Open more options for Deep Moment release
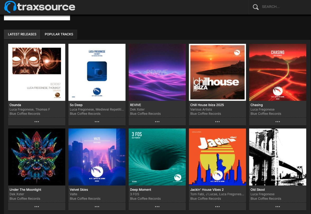 (157, 207)
